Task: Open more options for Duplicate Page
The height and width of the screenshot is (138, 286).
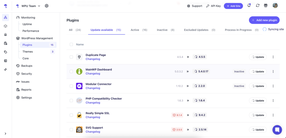Action: pyautogui.click(x=273, y=57)
